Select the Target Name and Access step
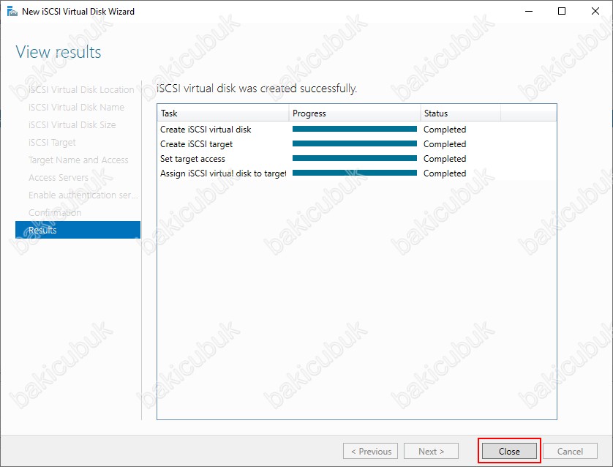The width and height of the screenshot is (613, 467). click(x=78, y=160)
